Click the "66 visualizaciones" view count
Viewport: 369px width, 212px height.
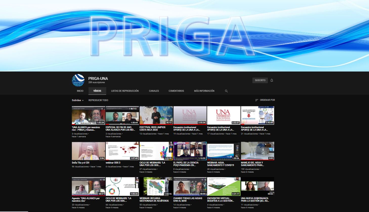(x=114, y=205)
